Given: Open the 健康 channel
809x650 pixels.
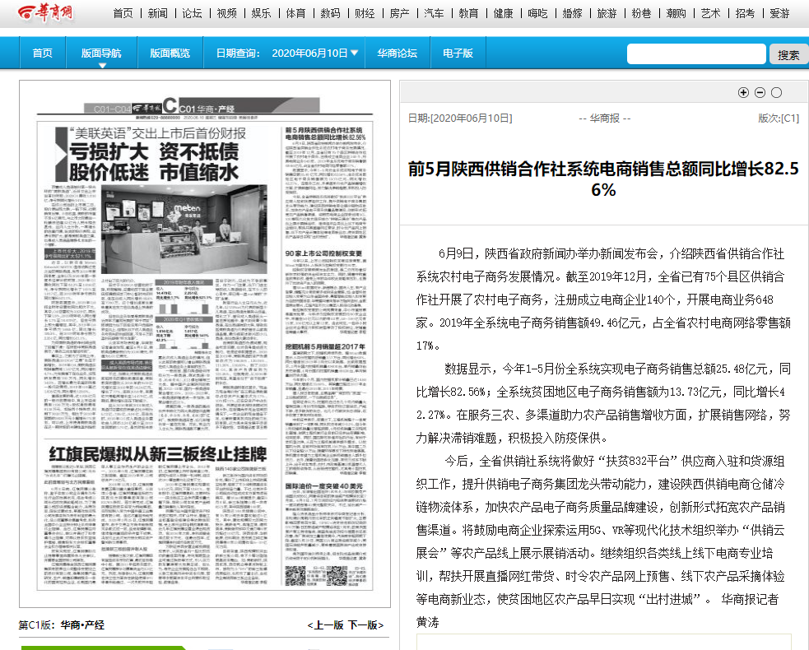Looking at the screenshot, I should (x=503, y=13).
